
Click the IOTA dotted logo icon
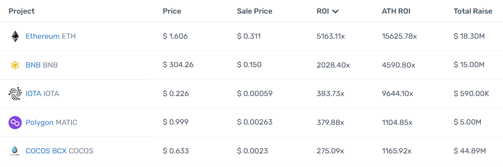tap(15, 93)
